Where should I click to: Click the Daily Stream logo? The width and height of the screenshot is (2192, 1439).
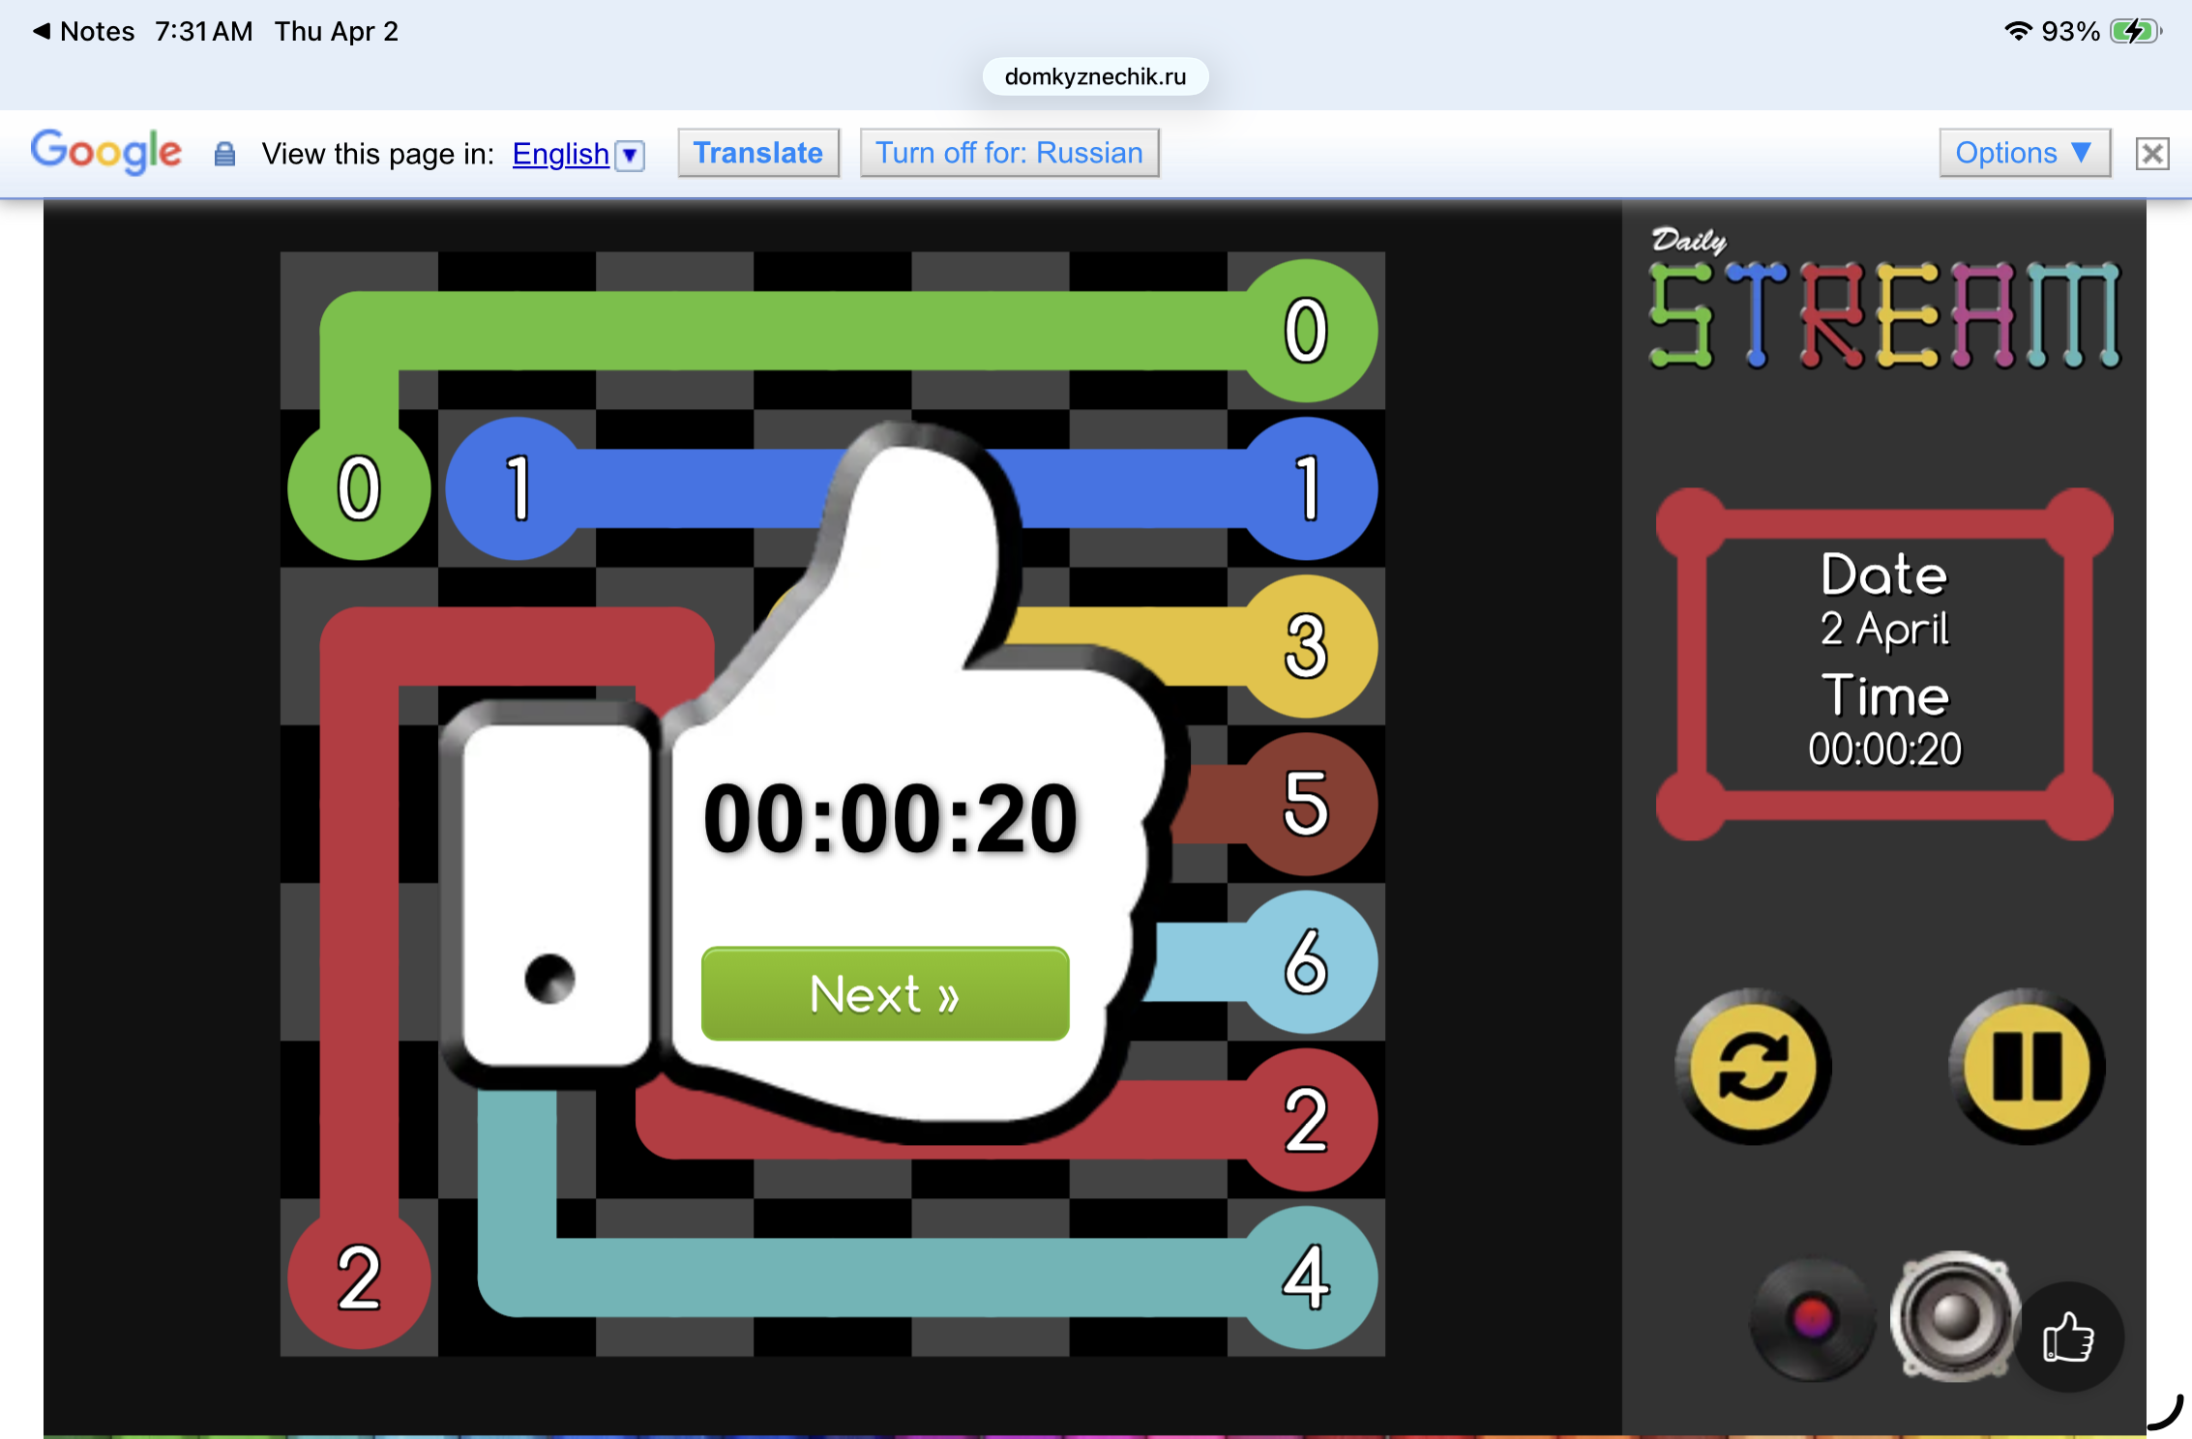(1884, 302)
